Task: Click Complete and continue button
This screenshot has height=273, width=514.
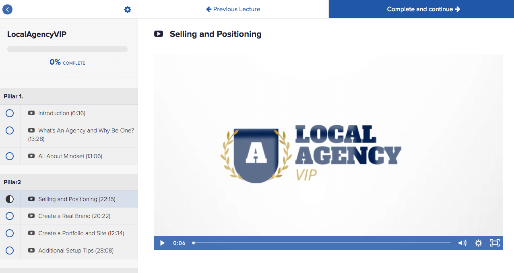Action: (421, 9)
